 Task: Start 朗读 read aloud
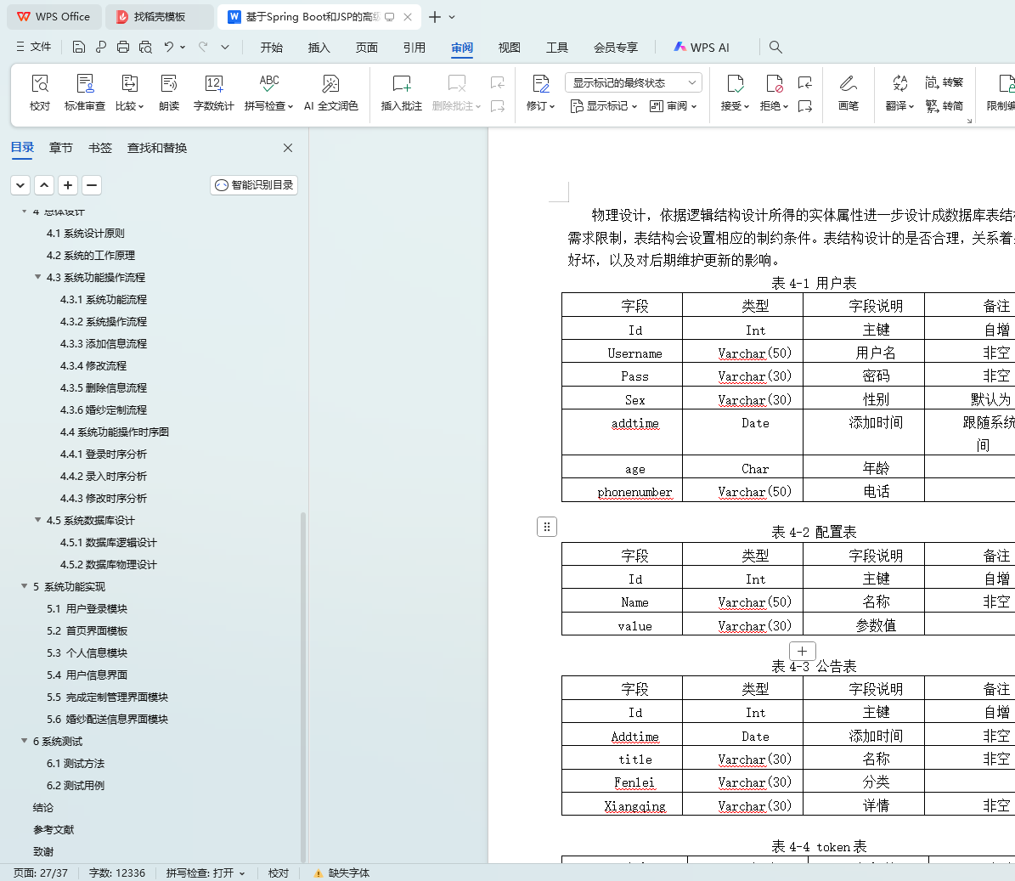click(169, 92)
